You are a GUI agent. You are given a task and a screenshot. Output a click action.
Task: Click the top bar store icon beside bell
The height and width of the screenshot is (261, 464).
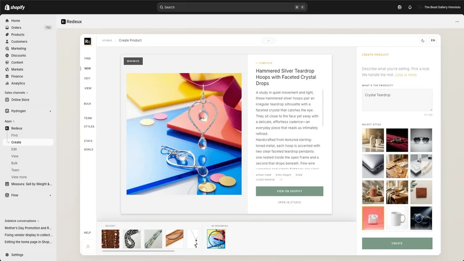[x=400, y=7]
